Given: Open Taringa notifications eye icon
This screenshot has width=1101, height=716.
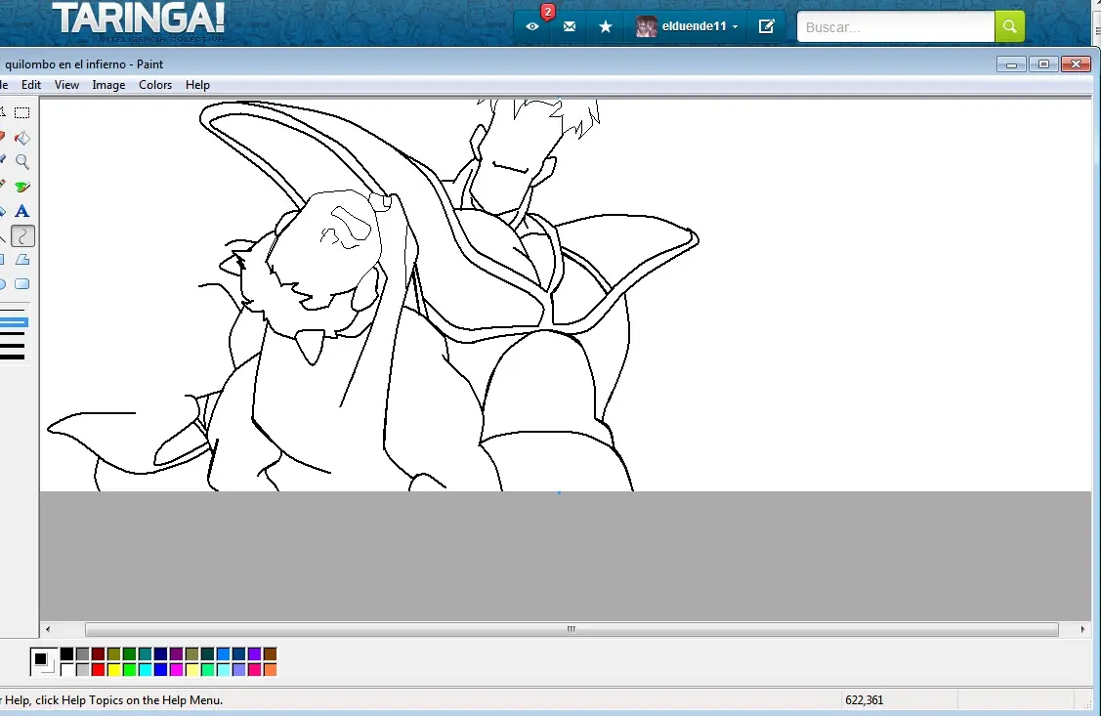Looking at the screenshot, I should (x=532, y=26).
